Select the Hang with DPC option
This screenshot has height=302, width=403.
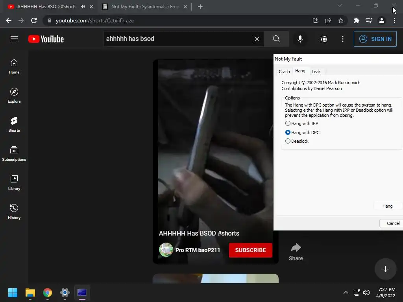point(303,133)
